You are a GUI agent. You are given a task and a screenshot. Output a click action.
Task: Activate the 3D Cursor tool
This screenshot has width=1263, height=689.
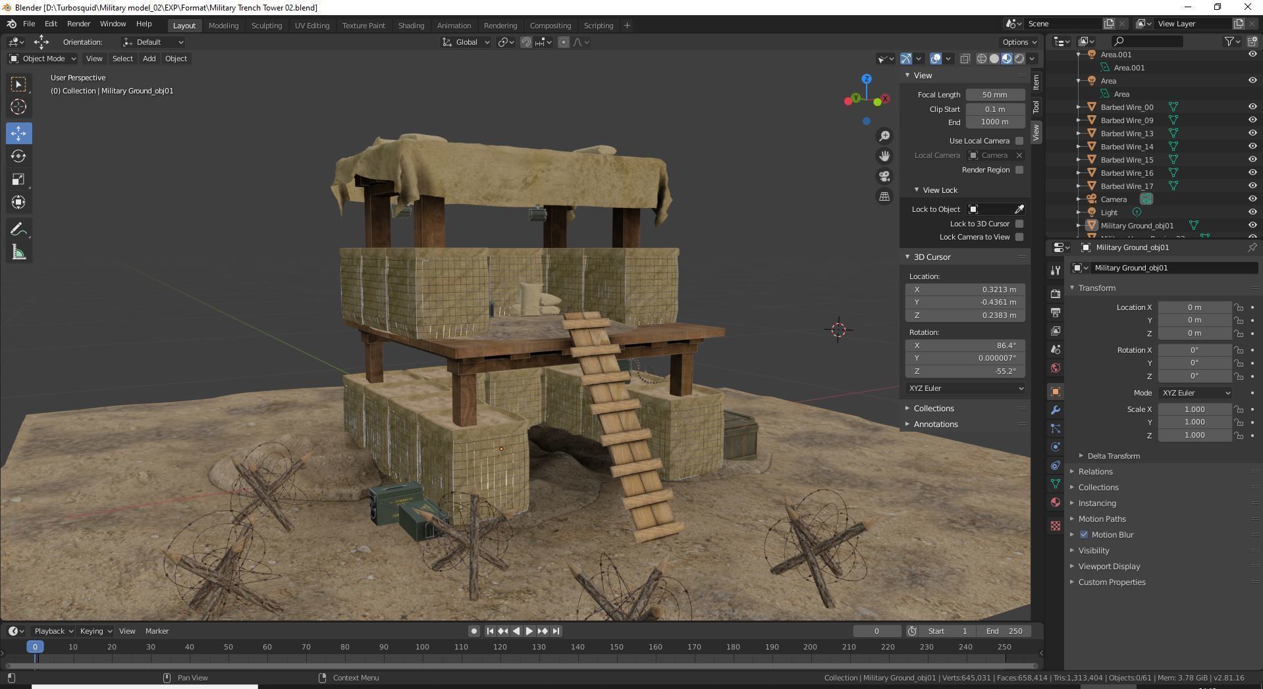coord(18,107)
